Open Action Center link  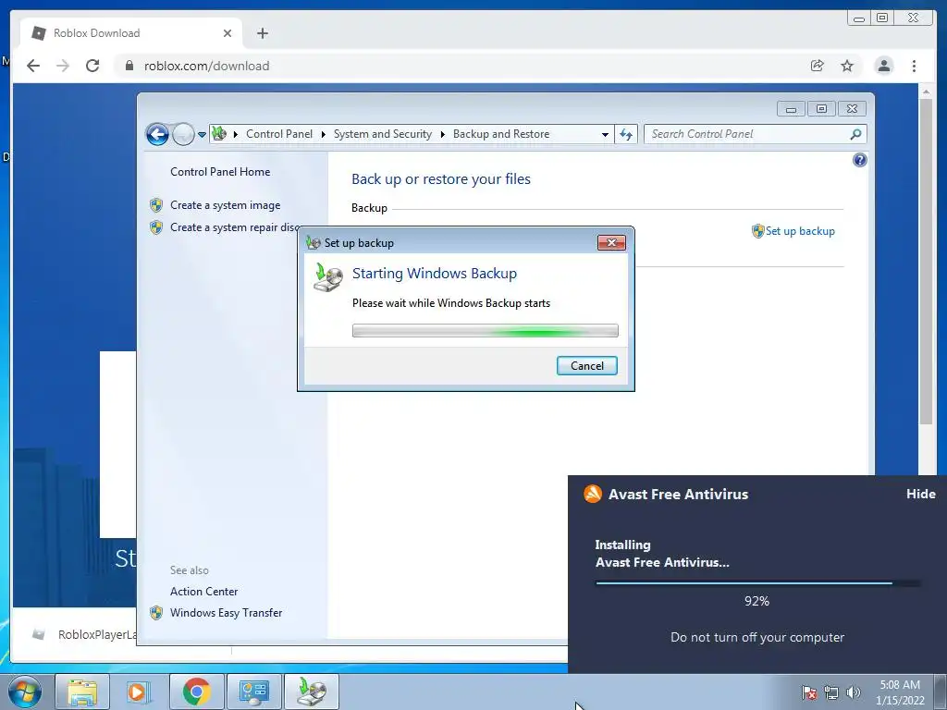tap(203, 591)
